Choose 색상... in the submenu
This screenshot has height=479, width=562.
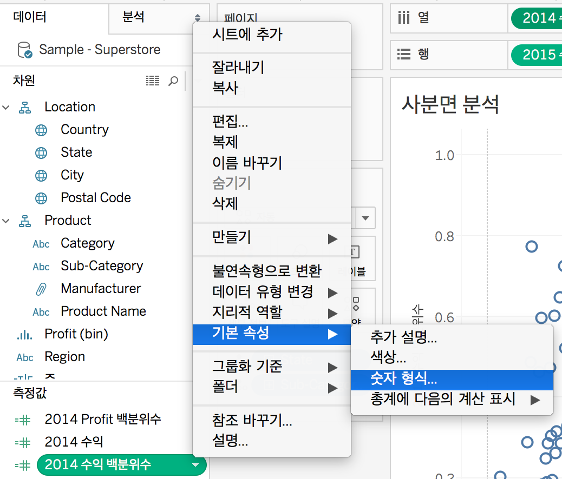(452, 357)
